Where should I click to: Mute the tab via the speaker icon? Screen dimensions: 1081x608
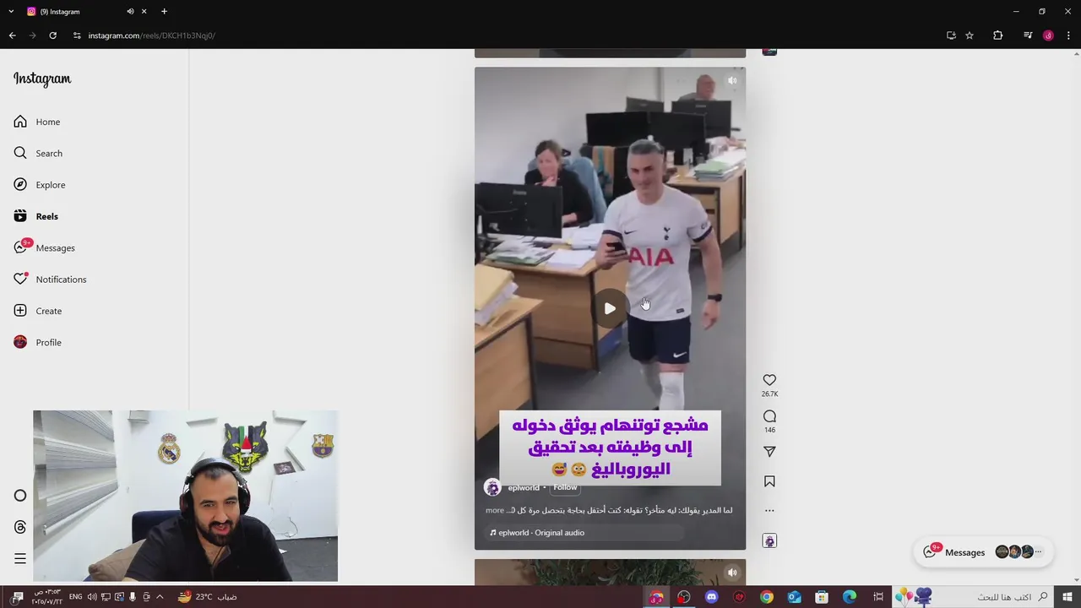tap(130, 12)
